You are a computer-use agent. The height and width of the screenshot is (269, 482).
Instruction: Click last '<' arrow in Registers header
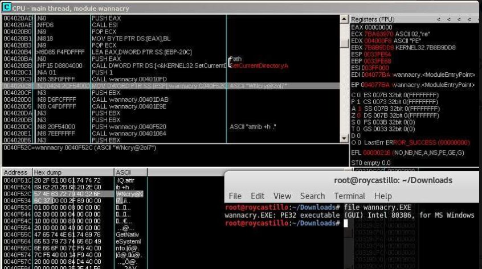pos(469,19)
